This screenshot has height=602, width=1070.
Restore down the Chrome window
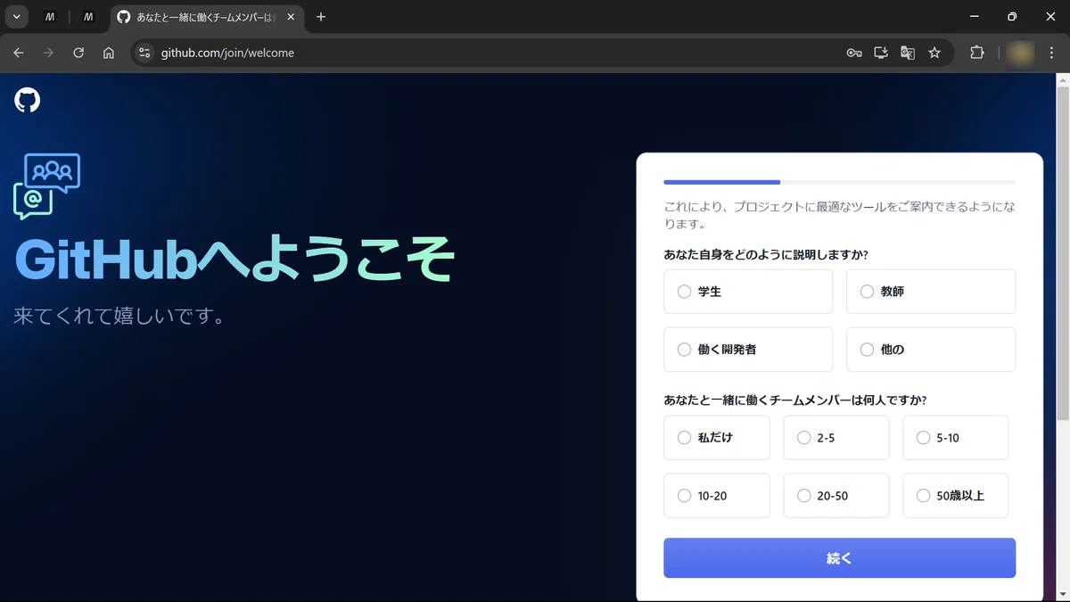pyautogui.click(x=1012, y=17)
